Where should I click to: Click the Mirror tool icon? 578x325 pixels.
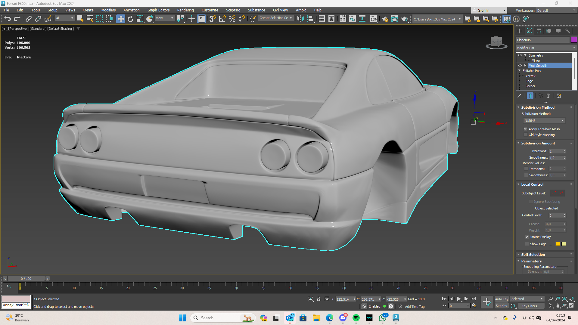[300, 19]
